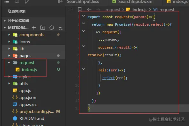Fold the export const request code block
189x126 pixels.
click(84, 16)
